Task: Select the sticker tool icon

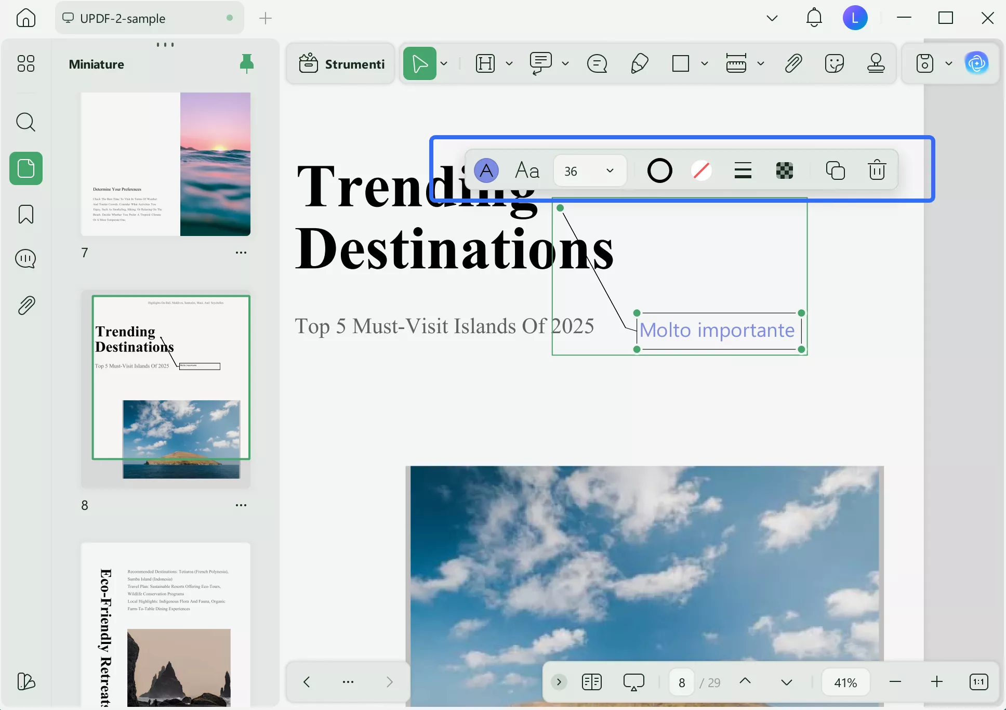Action: tap(834, 64)
